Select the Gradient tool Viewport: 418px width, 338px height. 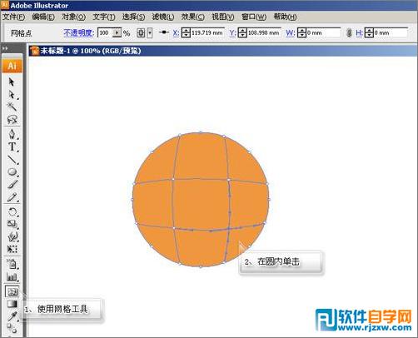coord(12,304)
